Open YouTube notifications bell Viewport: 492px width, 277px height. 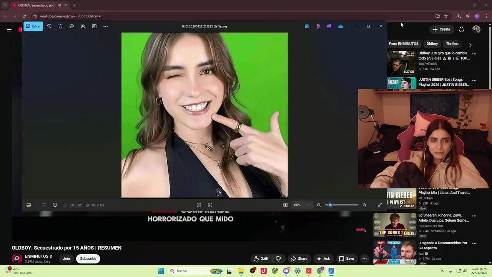(x=462, y=29)
